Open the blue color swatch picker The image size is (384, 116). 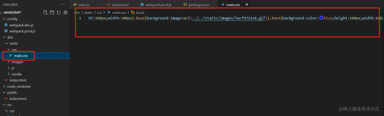321,18
